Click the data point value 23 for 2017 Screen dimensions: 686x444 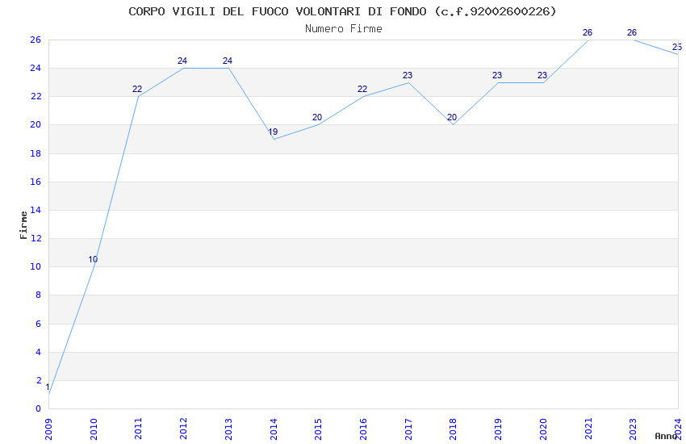tap(408, 75)
